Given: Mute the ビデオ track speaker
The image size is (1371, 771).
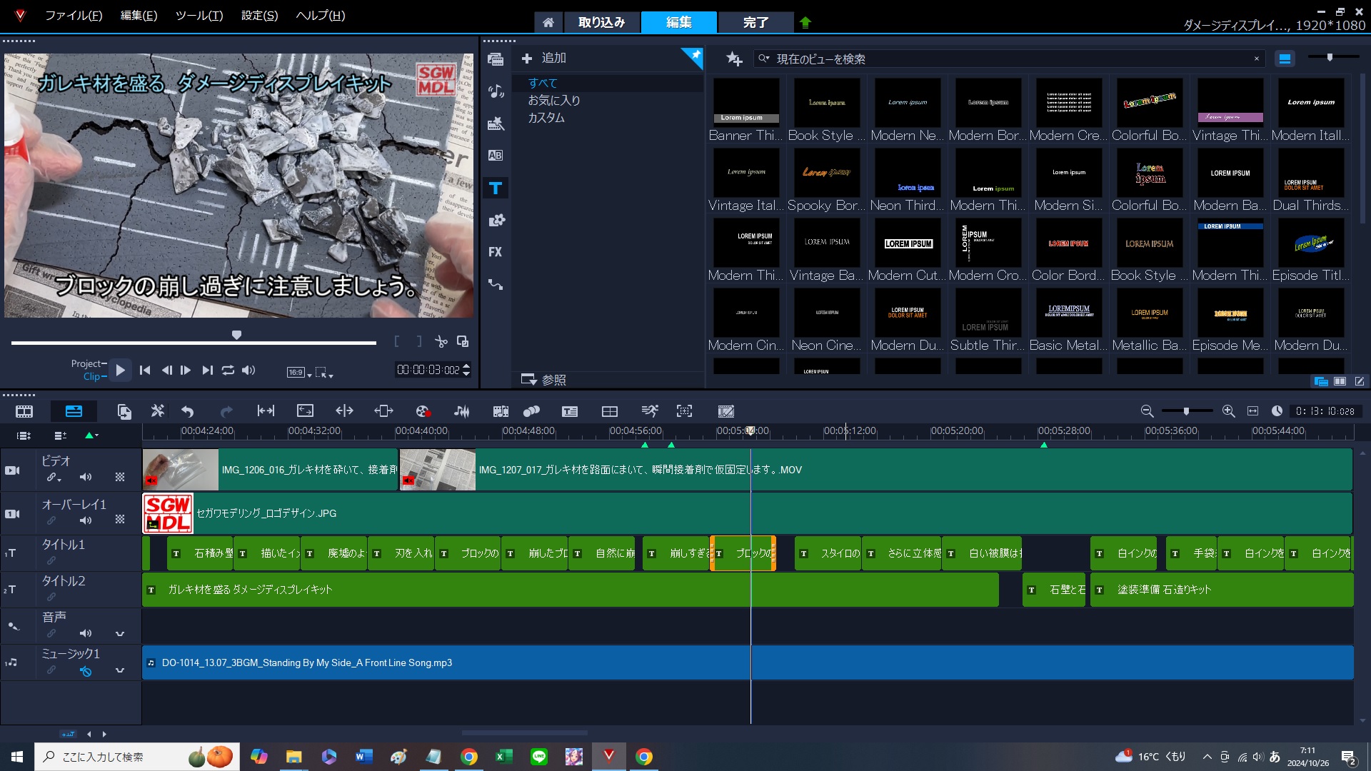Looking at the screenshot, I should [86, 477].
